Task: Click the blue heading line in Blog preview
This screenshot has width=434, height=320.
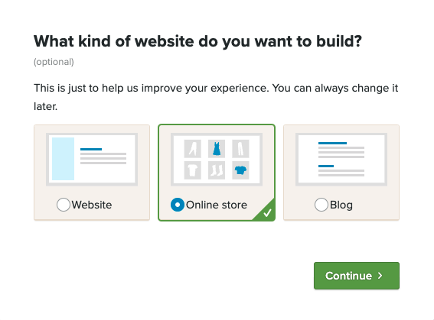Action: [332, 143]
